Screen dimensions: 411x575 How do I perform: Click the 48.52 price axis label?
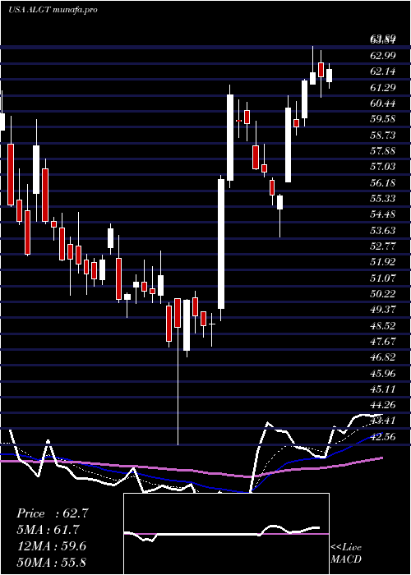383,326
